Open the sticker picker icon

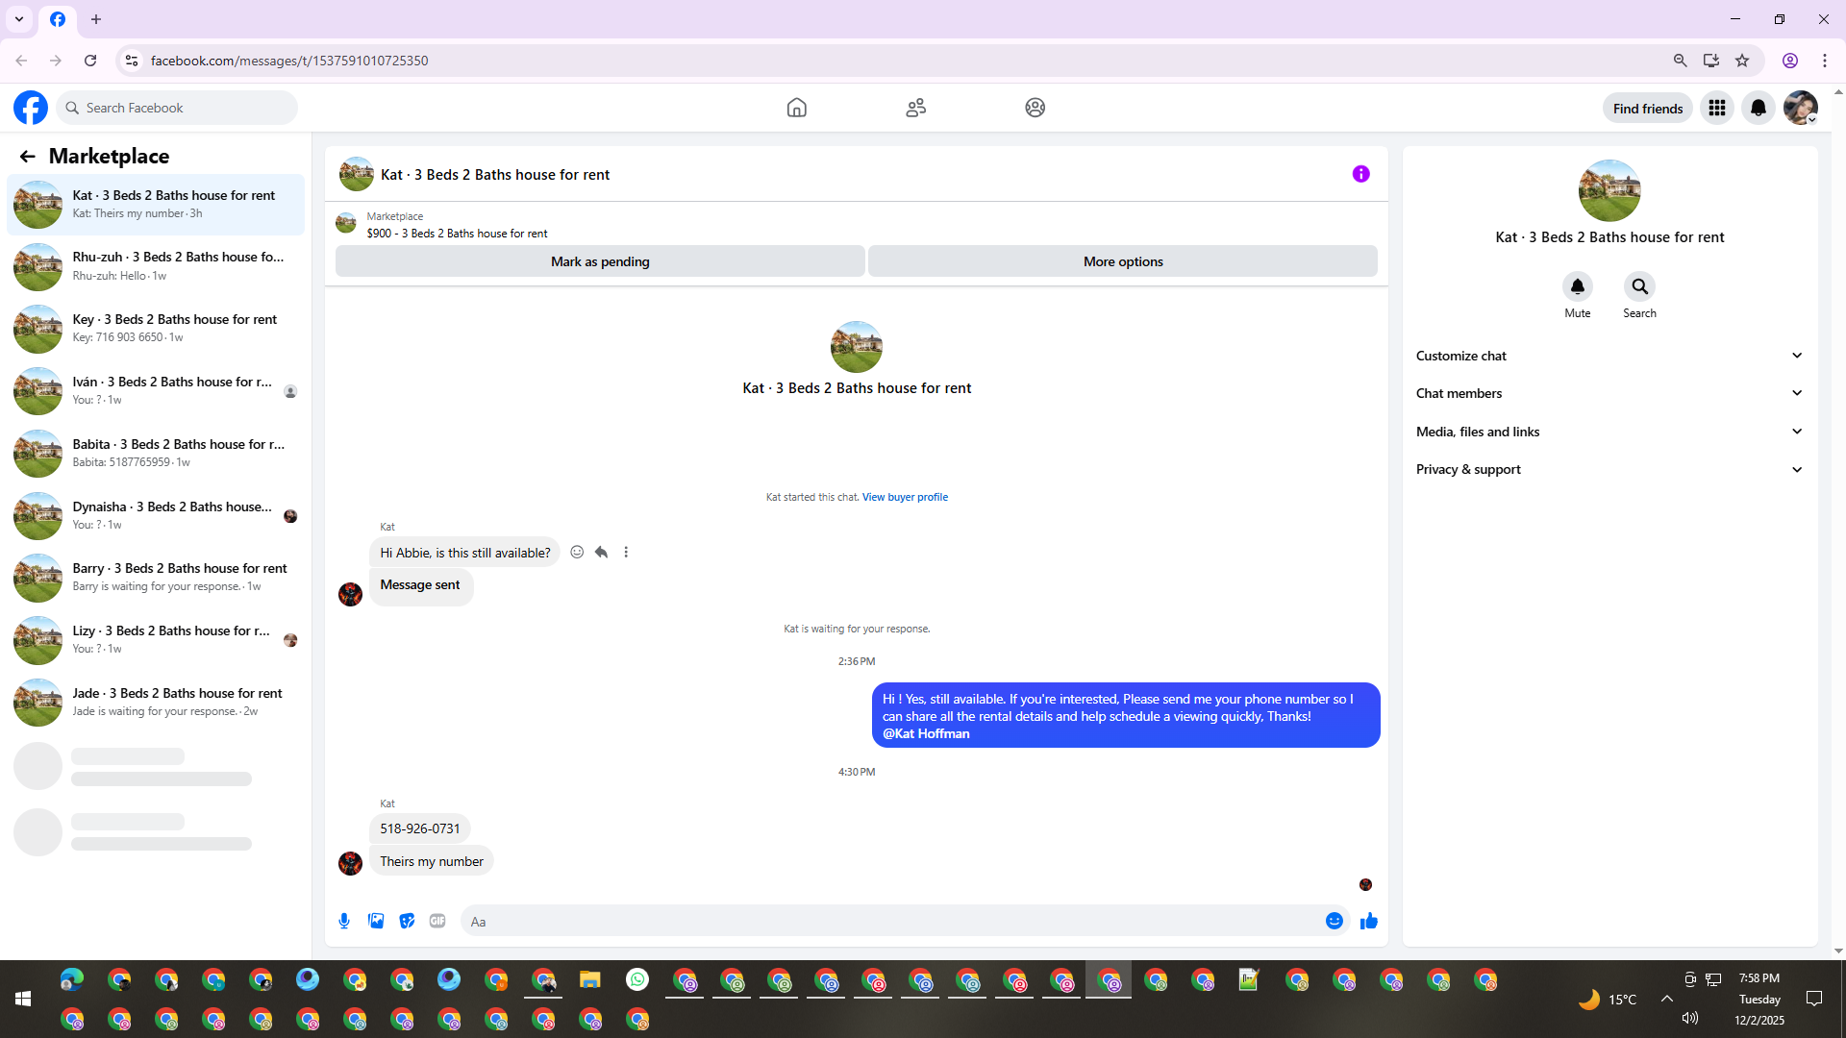407,921
